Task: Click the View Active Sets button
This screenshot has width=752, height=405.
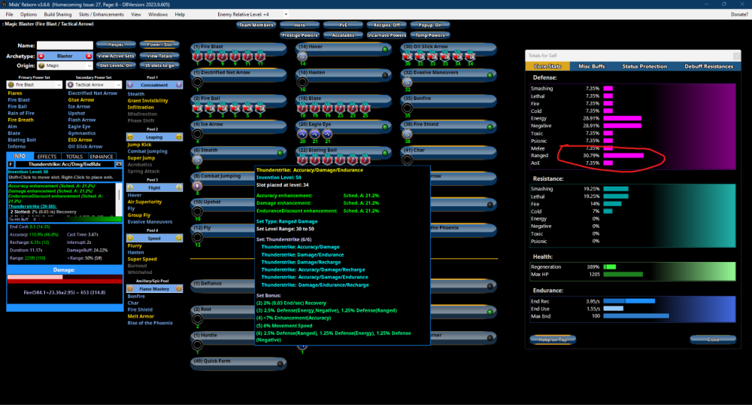Action: (115, 56)
